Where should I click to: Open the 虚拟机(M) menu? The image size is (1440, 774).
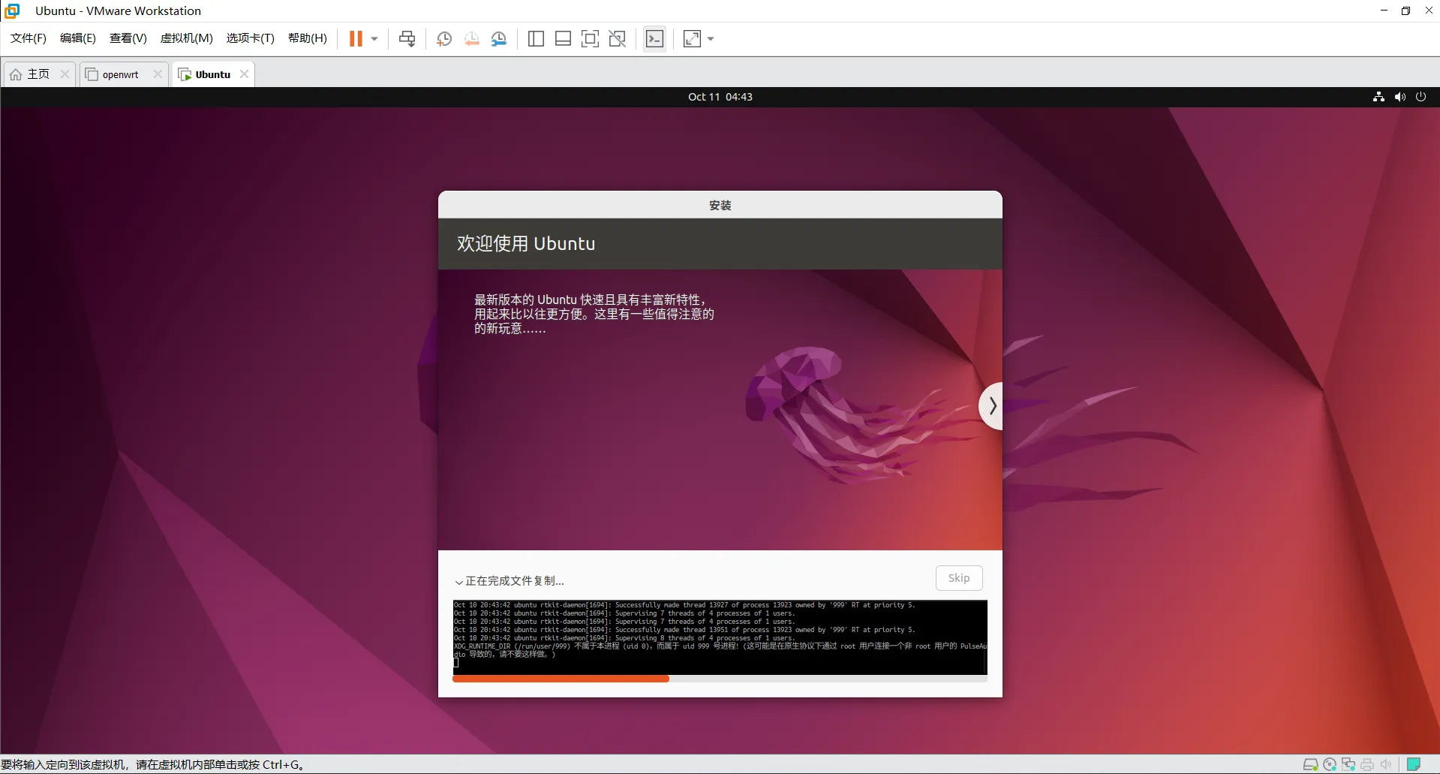(x=186, y=38)
